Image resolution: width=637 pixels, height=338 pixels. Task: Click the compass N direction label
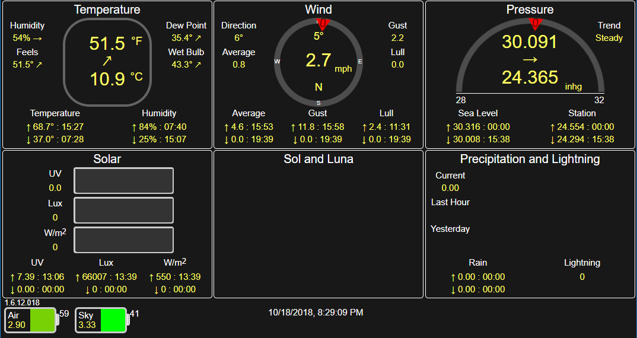318,88
